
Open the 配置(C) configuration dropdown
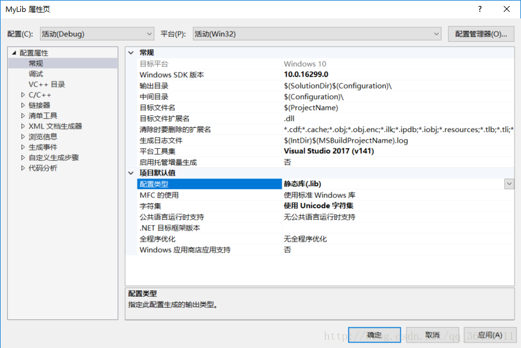(x=97, y=34)
